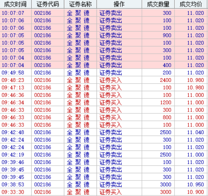Viewport: 208px width, 196px height.
Task: Click code 002186 in the 10:07:07 row
Action: pyautogui.click(x=43, y=13)
